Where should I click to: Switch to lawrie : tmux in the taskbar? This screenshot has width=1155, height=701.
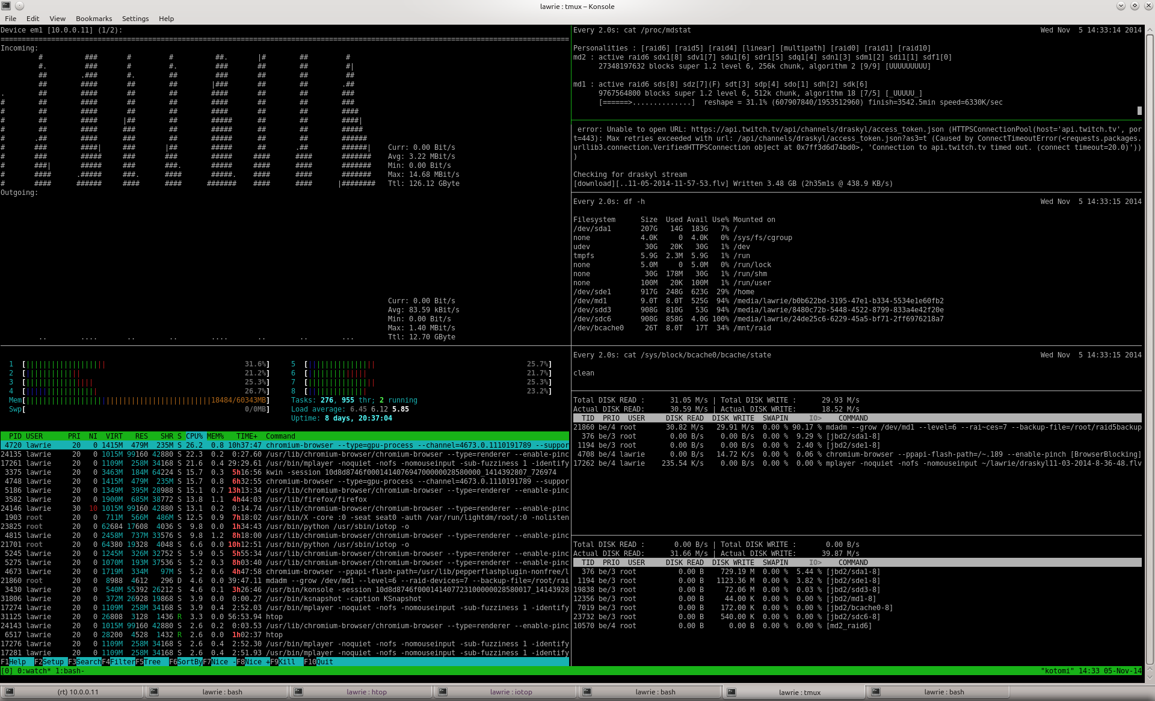click(x=793, y=692)
